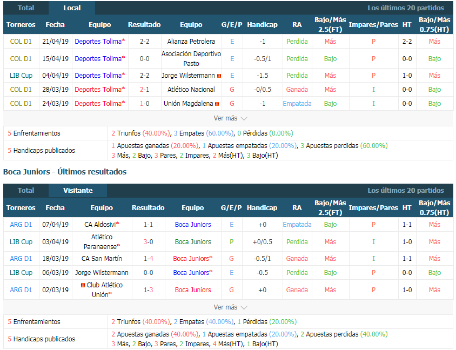Viewport: 456px width, 350px height.
Task: Click LIB Cup tournament on 03/04/19 row
Action: (x=21, y=242)
